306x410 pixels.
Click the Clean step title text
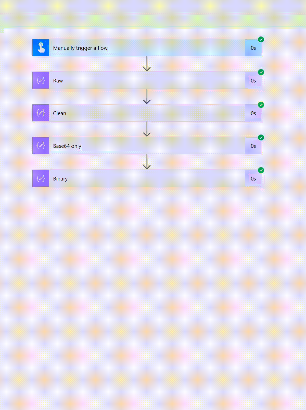(x=59, y=113)
